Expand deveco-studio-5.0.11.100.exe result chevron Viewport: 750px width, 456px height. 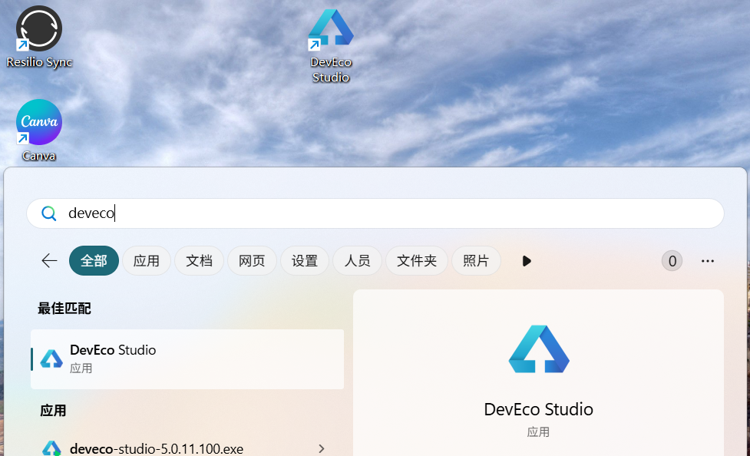(x=322, y=448)
